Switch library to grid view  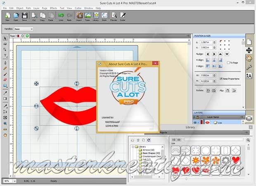[179, 140]
